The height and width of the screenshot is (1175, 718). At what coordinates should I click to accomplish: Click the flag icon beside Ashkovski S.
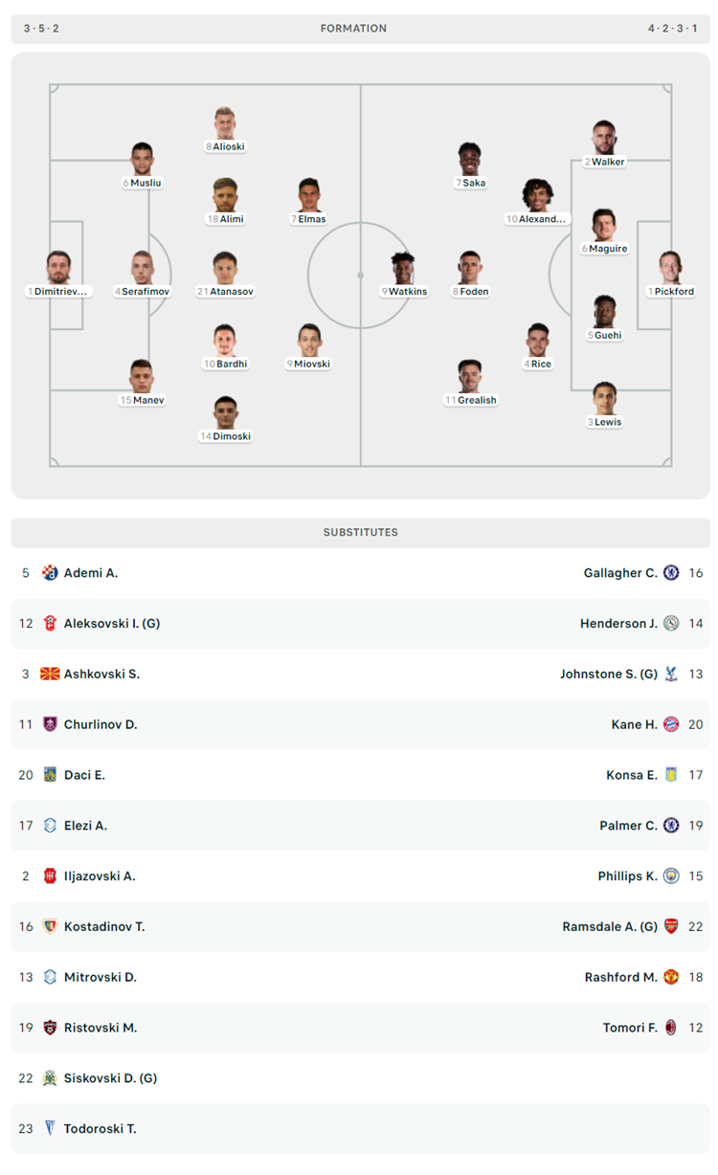click(50, 674)
